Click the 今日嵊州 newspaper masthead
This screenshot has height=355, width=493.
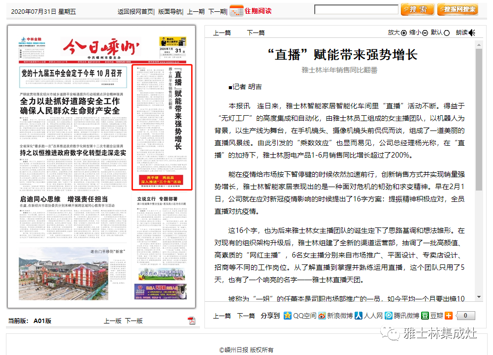tap(100, 47)
